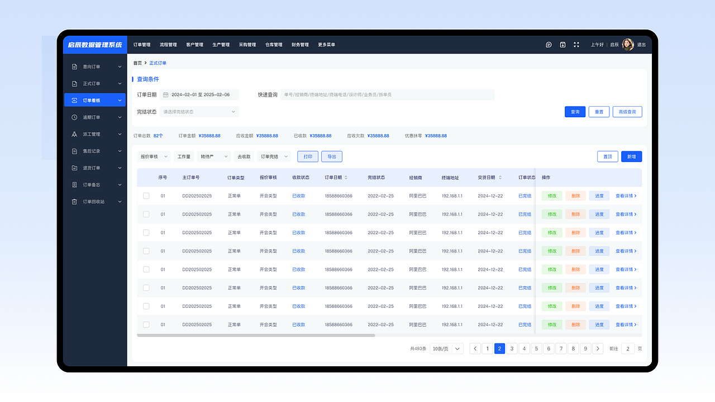Click the 启辰数据管理系统 logo title

tap(95, 45)
